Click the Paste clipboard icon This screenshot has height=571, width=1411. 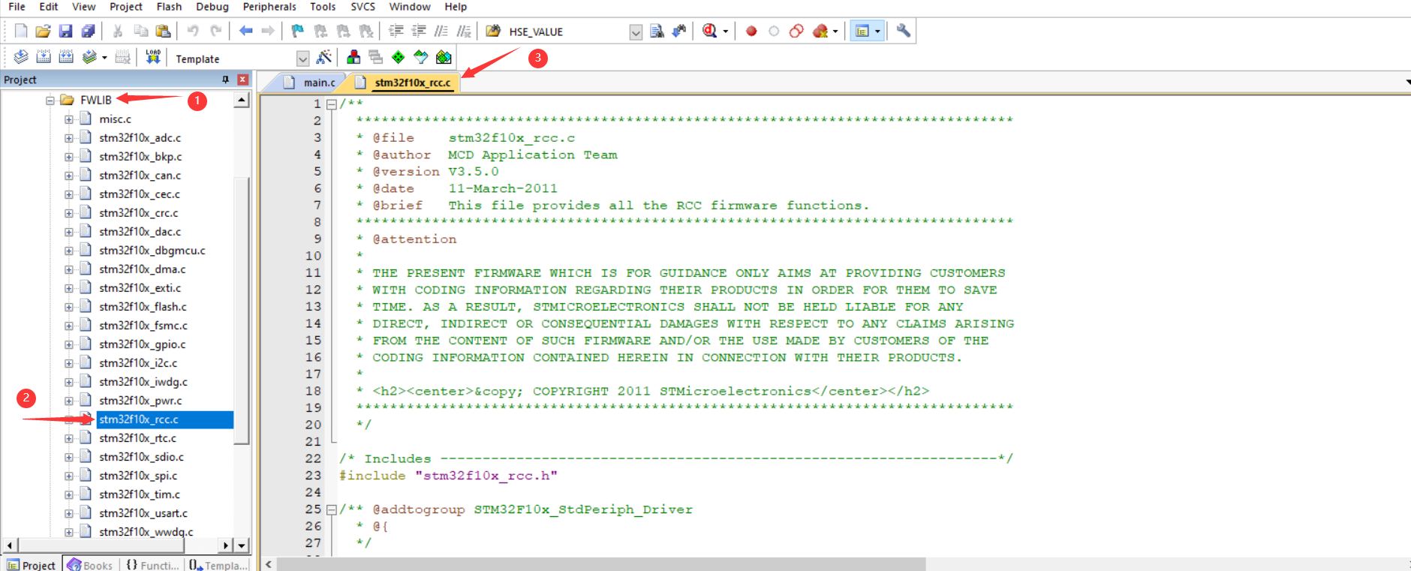point(163,31)
